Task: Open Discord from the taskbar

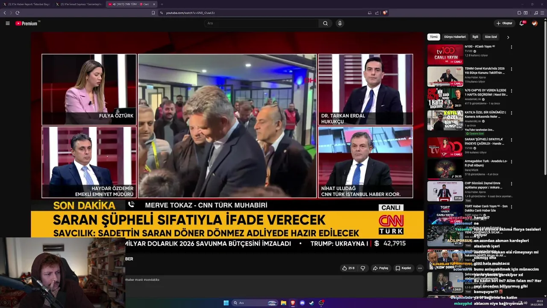Action: 302,303
